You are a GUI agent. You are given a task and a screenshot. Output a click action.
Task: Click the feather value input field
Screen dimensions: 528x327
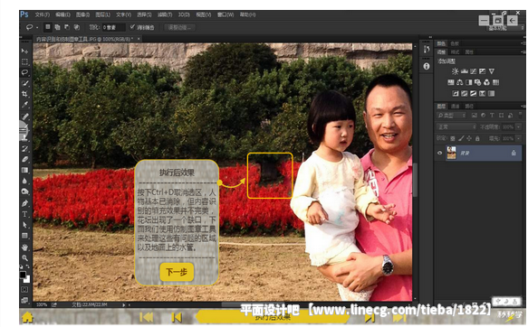[x=113, y=27]
